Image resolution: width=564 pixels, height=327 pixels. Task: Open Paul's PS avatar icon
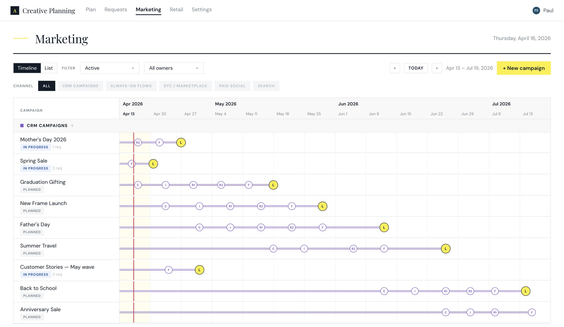(536, 10)
